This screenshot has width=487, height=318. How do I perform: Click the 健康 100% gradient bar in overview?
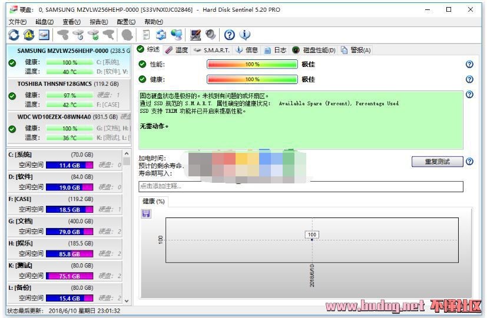click(252, 79)
